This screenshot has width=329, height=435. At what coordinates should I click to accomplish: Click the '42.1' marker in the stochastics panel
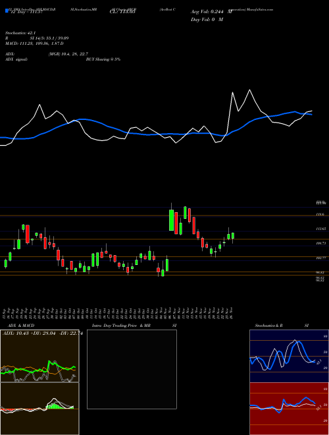[x=318, y=362]
